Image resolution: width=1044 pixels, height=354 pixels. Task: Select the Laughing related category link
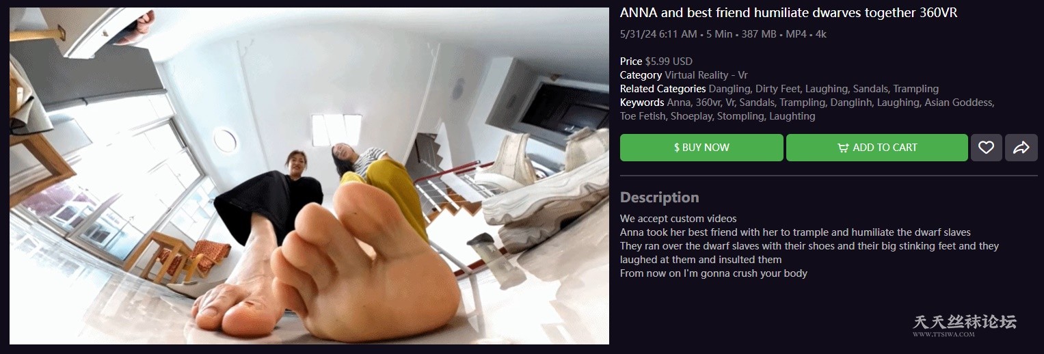[x=827, y=89]
